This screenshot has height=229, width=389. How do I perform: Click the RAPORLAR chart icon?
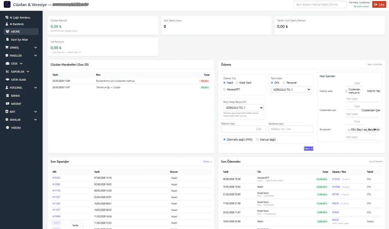click(8, 72)
